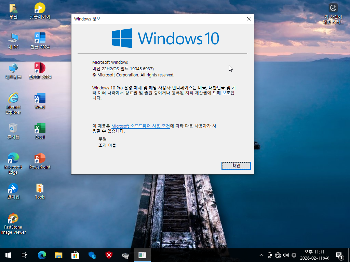Open the '이 사진에 대한 자세…' spotlight icon

[x=333, y=14]
